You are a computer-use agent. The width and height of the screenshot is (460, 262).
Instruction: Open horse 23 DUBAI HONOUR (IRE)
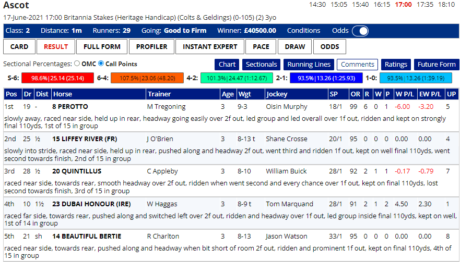click(91, 204)
